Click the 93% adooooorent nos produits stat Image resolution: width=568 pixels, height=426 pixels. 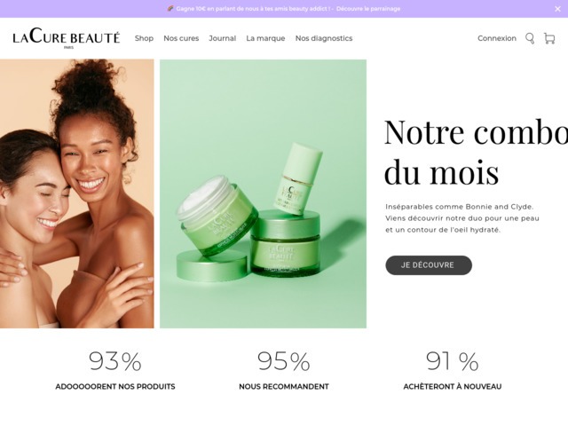115,370
